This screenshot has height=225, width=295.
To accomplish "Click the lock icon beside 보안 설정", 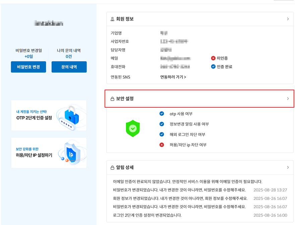I will pos(113,99).
